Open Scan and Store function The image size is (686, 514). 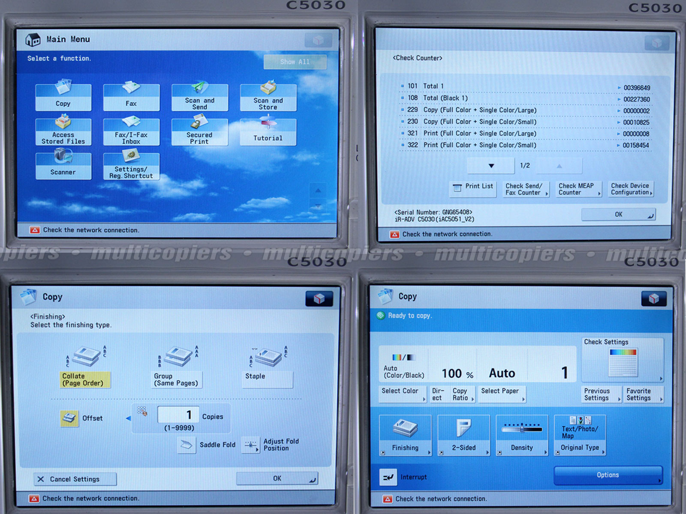(x=268, y=97)
